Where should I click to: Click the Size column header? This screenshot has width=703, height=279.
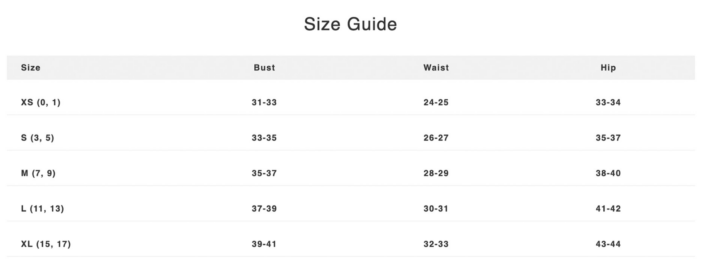(31, 67)
